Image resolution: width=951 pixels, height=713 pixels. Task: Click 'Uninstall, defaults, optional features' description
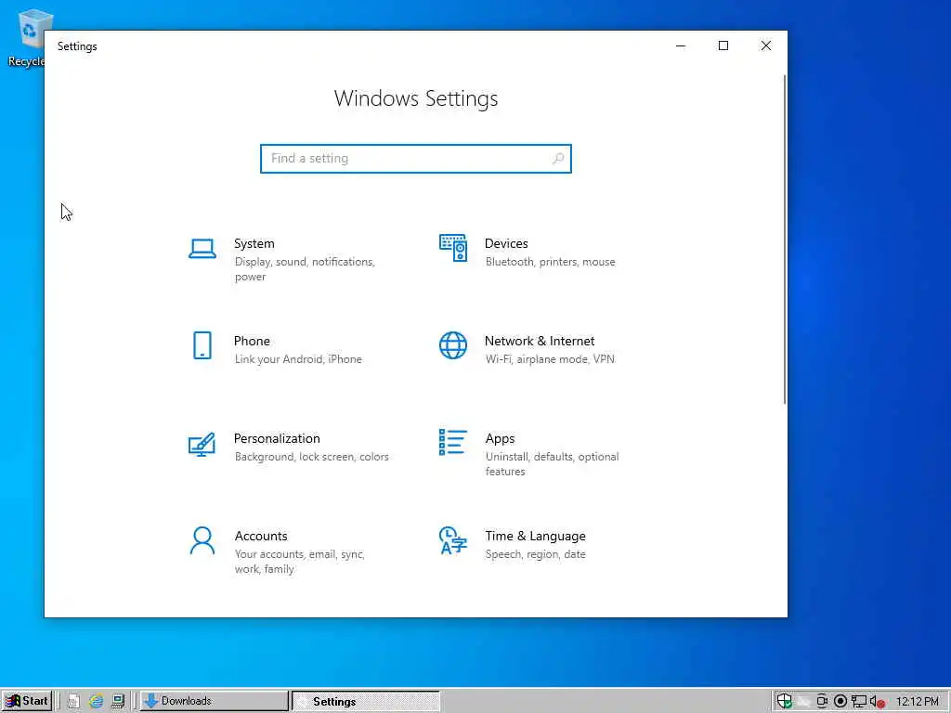point(552,464)
